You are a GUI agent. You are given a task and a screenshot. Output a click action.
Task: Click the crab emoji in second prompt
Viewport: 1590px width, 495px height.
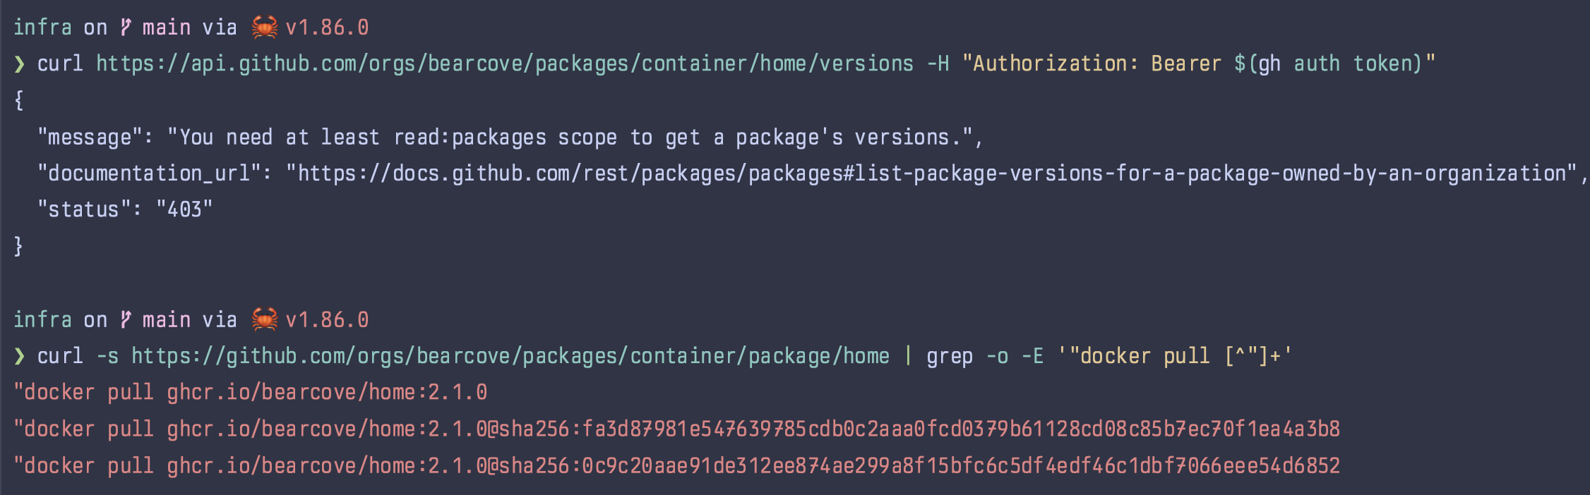[x=265, y=319]
